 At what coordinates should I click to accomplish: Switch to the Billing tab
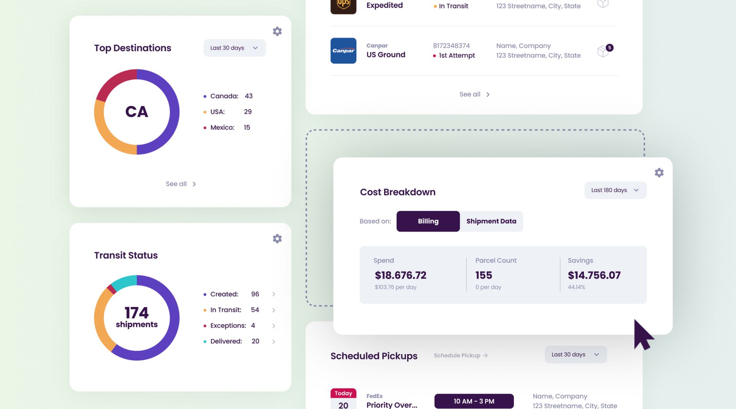pos(428,221)
